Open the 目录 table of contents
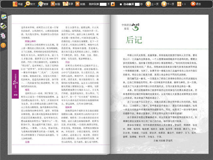The image size is (213, 160). coord(68,4)
